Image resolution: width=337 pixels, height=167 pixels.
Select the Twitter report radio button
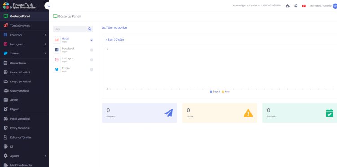[92, 69]
